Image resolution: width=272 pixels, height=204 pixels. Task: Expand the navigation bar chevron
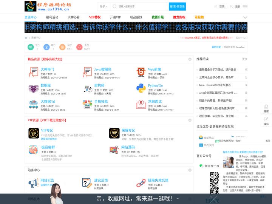tap(245, 17)
